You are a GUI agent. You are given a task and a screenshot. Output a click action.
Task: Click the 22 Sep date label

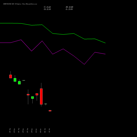(x=10, y=130)
